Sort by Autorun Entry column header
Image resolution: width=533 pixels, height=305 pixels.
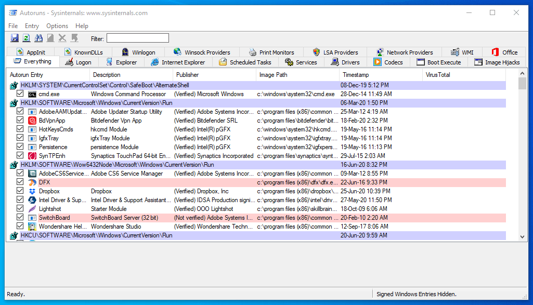[48, 75]
